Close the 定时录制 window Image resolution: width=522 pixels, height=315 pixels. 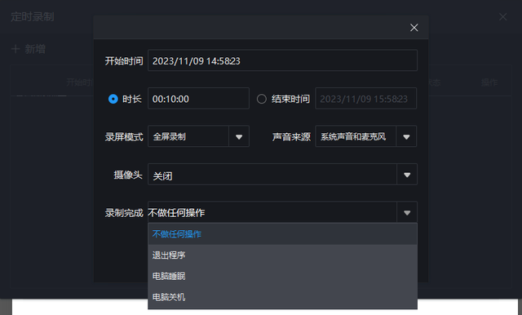[x=502, y=17]
